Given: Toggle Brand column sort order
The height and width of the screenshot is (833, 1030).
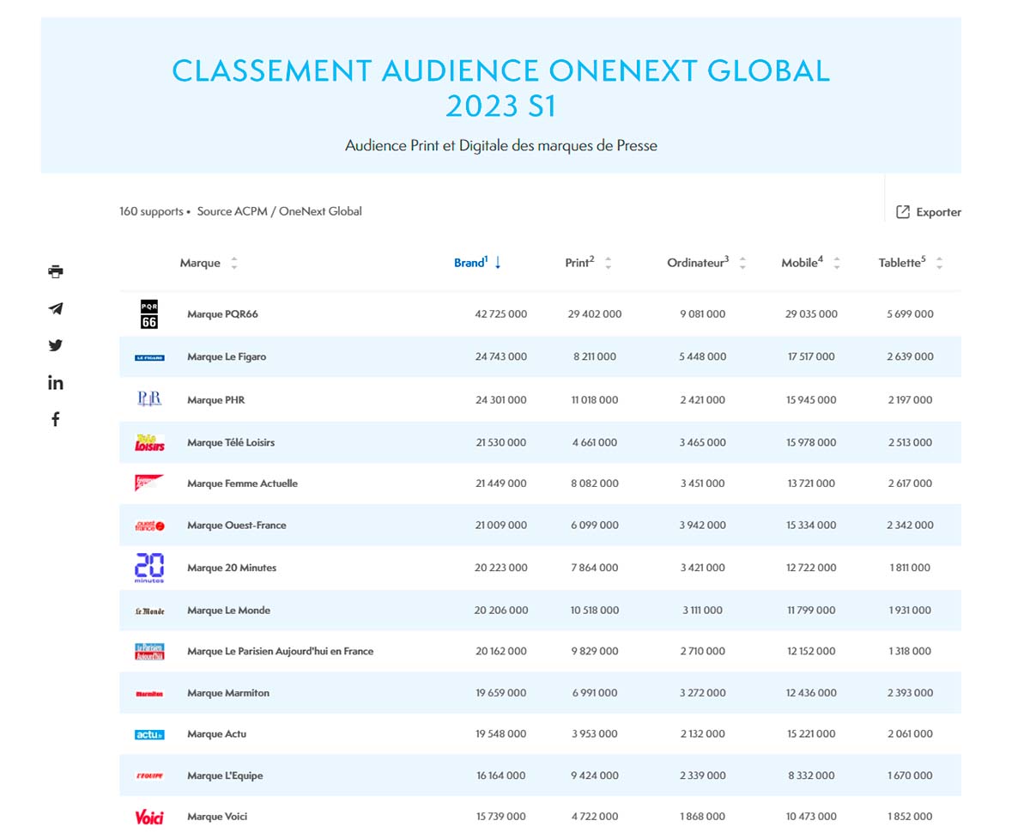Looking at the screenshot, I should click(477, 263).
